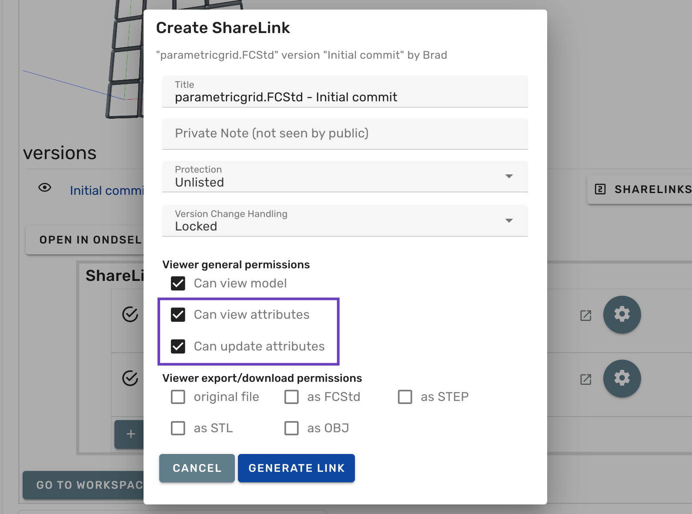Click the CANCEL button
The height and width of the screenshot is (514, 692).
(197, 468)
